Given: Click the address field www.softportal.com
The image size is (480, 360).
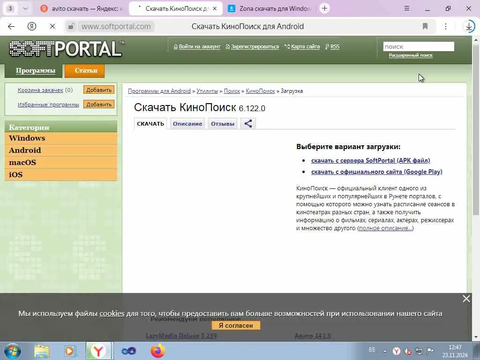Looking at the screenshot, I should (x=116, y=26).
